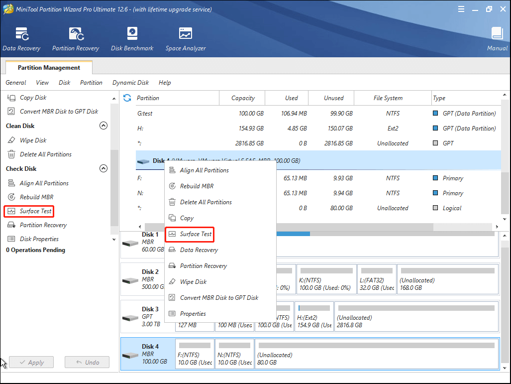The image size is (511, 384).
Task: Click the refresh icon beside the Partition column
Action: [x=127, y=98]
